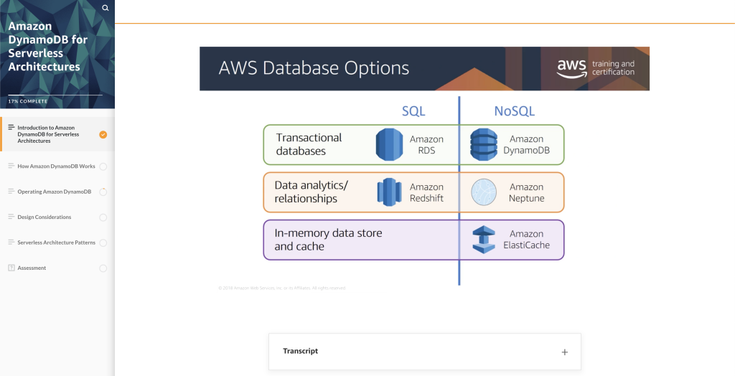735x376 pixels.
Task: Click the 17% complete progress bar
Action: [55, 95]
